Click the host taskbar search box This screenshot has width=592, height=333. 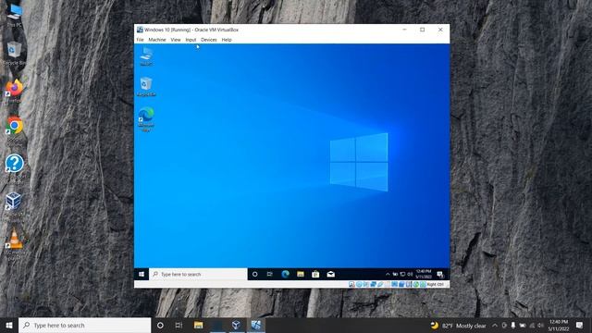84,325
